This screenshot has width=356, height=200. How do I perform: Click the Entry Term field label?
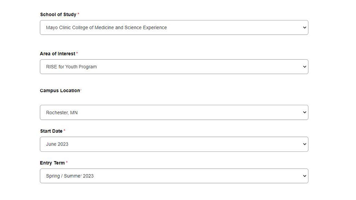pyautogui.click(x=52, y=162)
